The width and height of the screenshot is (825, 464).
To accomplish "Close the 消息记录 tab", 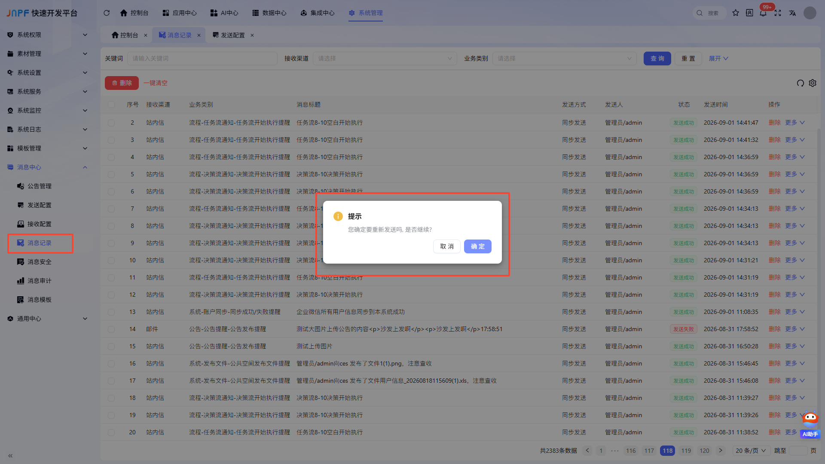I will [x=199, y=35].
